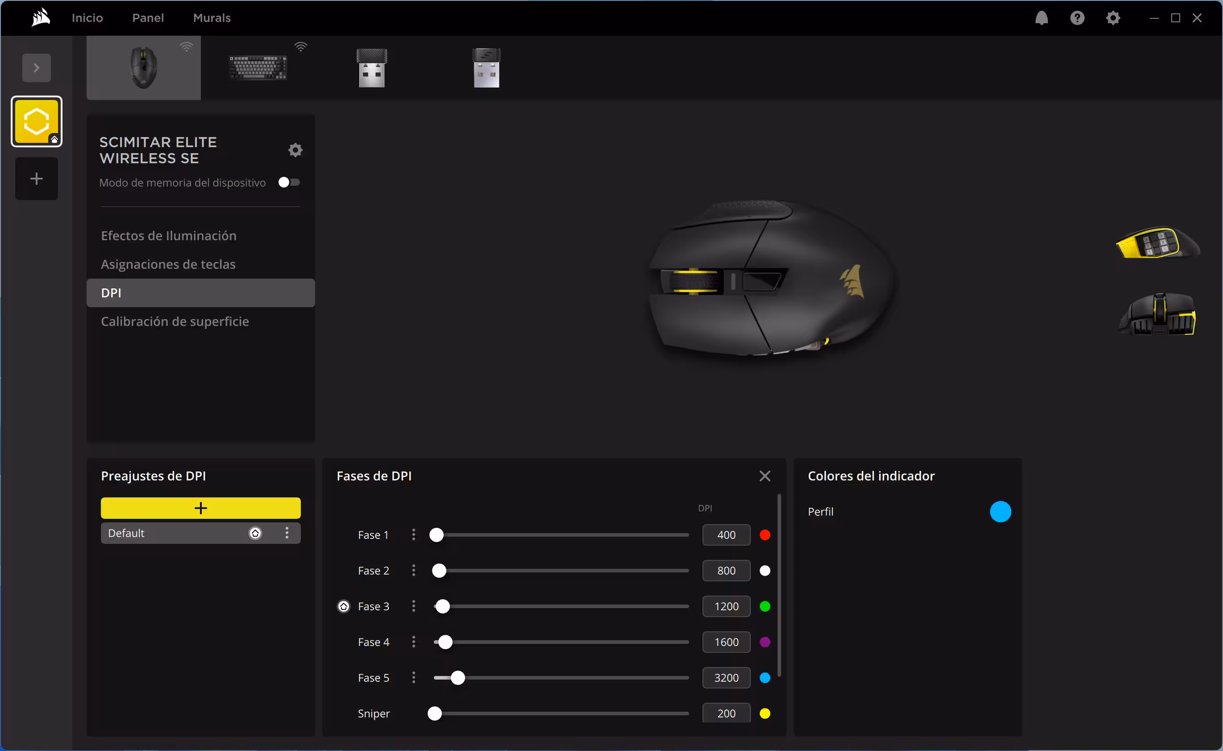Go to the Murals tab
The height and width of the screenshot is (751, 1223).
pyautogui.click(x=212, y=18)
